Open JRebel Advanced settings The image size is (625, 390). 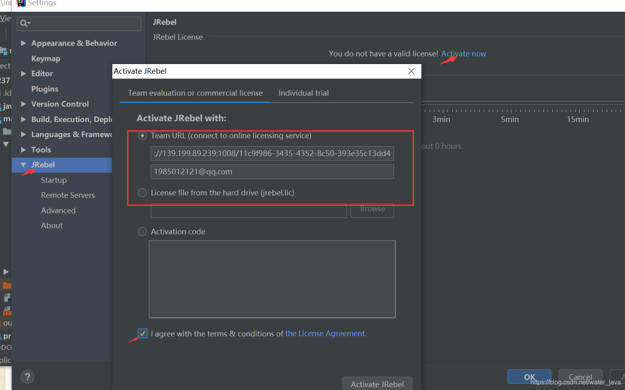[x=58, y=210]
